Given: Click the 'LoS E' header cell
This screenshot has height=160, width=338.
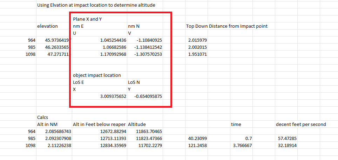Looking at the screenshot, I should pyautogui.click(x=79, y=82).
